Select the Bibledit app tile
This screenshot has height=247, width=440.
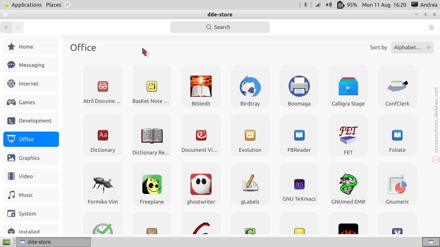tap(201, 86)
